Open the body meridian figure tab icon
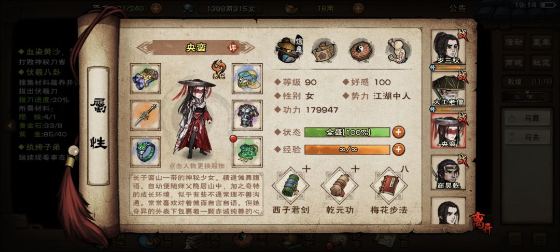 coord(398,51)
